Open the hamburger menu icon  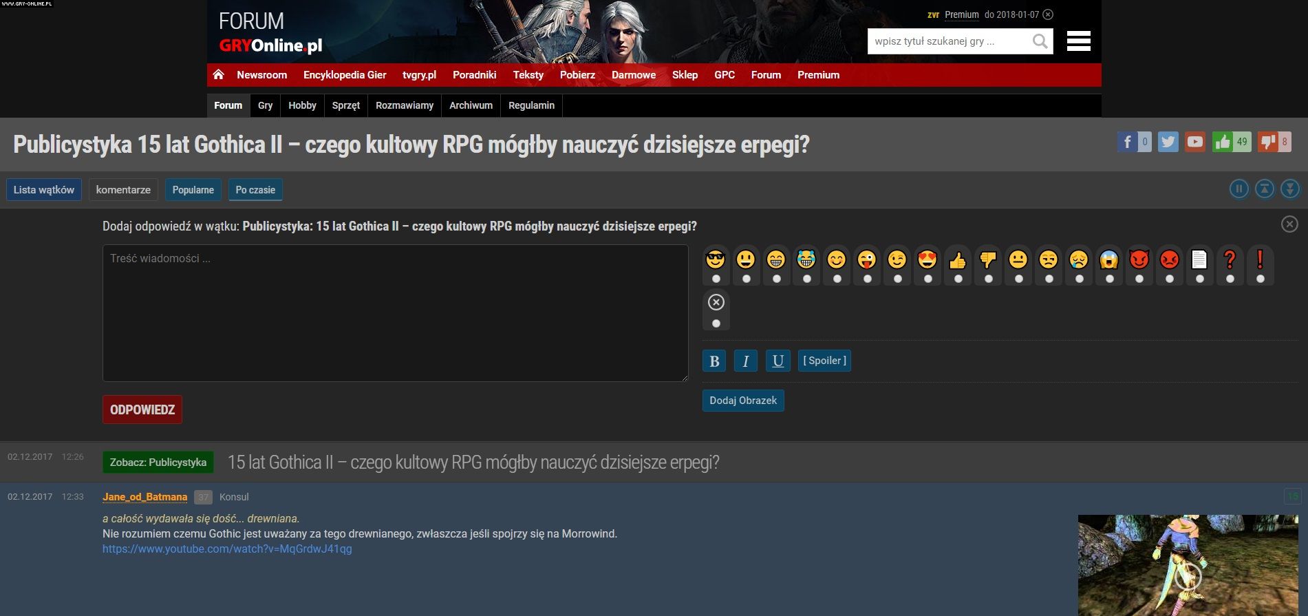[x=1078, y=41]
